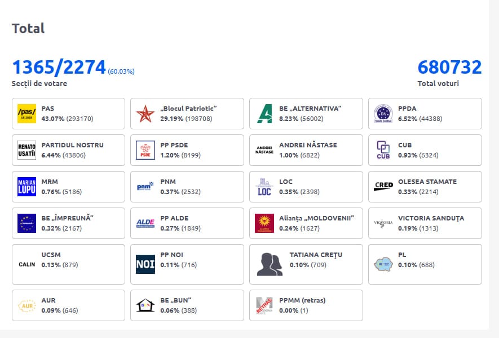Click the Secții de votare label
The height and width of the screenshot is (338, 499).
[39, 83]
